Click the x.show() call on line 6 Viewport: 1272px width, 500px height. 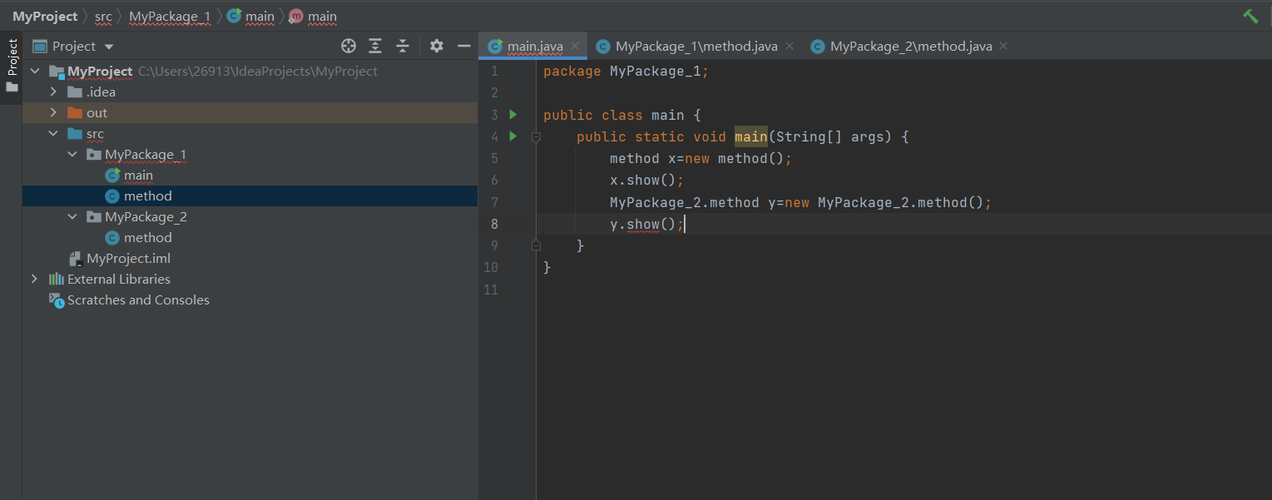click(646, 180)
